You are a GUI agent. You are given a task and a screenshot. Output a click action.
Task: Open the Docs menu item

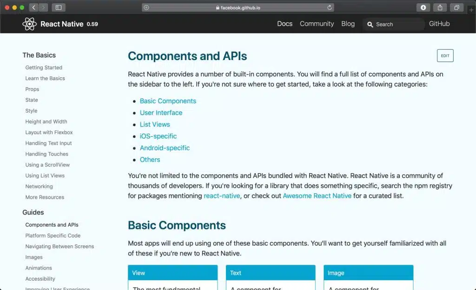(284, 24)
